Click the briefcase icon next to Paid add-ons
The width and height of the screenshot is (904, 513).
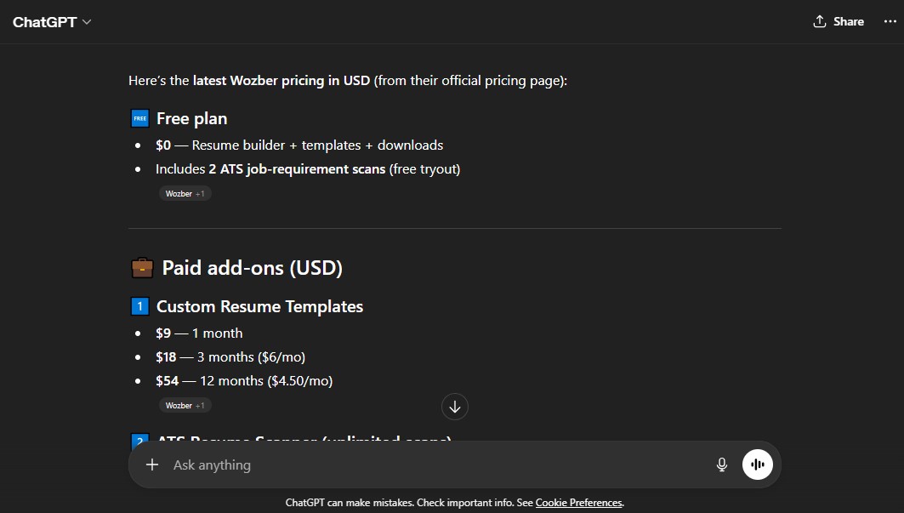pyautogui.click(x=142, y=267)
